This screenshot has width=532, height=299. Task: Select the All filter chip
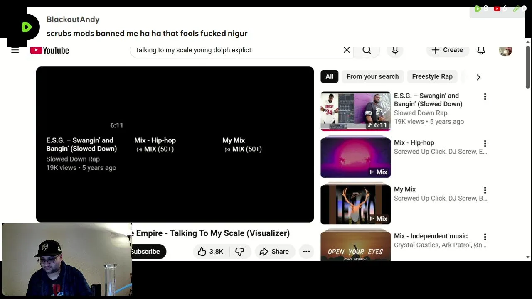[x=329, y=76]
